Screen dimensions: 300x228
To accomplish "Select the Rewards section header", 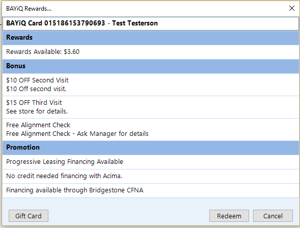I will point(151,38).
